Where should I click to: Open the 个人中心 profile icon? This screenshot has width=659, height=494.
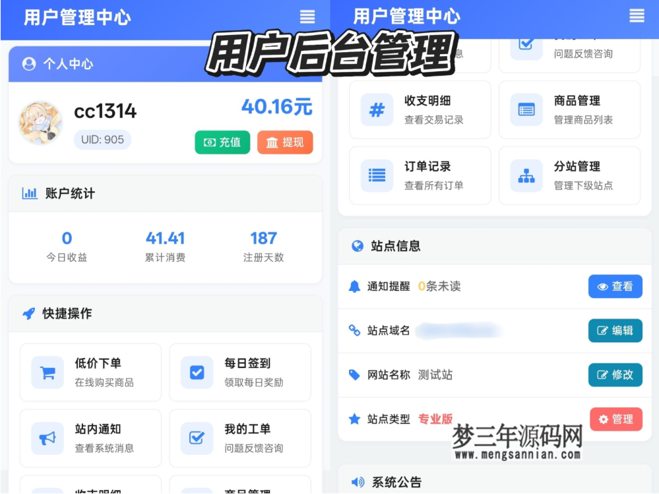pyautogui.click(x=28, y=65)
